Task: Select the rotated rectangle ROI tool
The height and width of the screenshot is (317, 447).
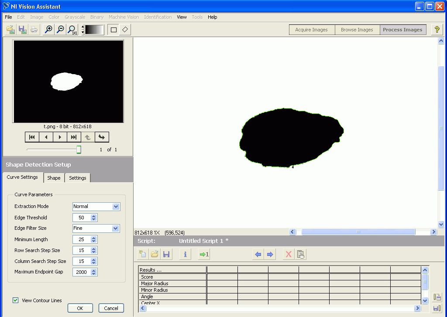Action: (125, 30)
